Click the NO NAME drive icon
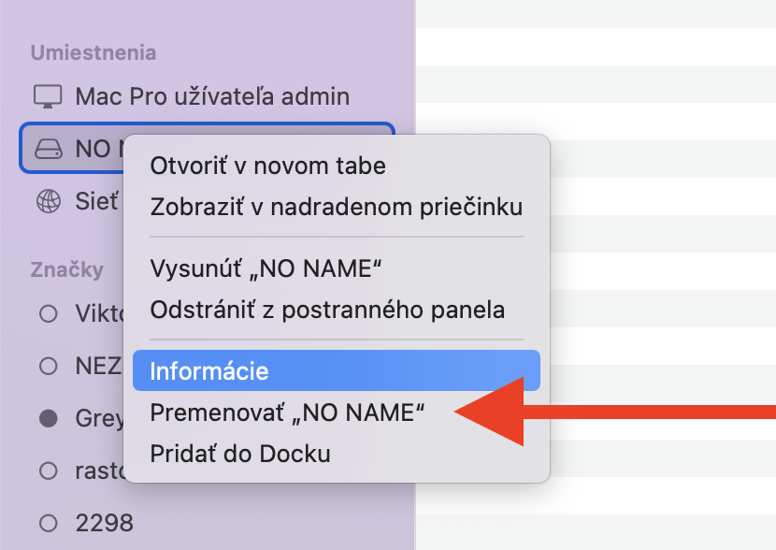776x550 pixels. click(x=47, y=148)
